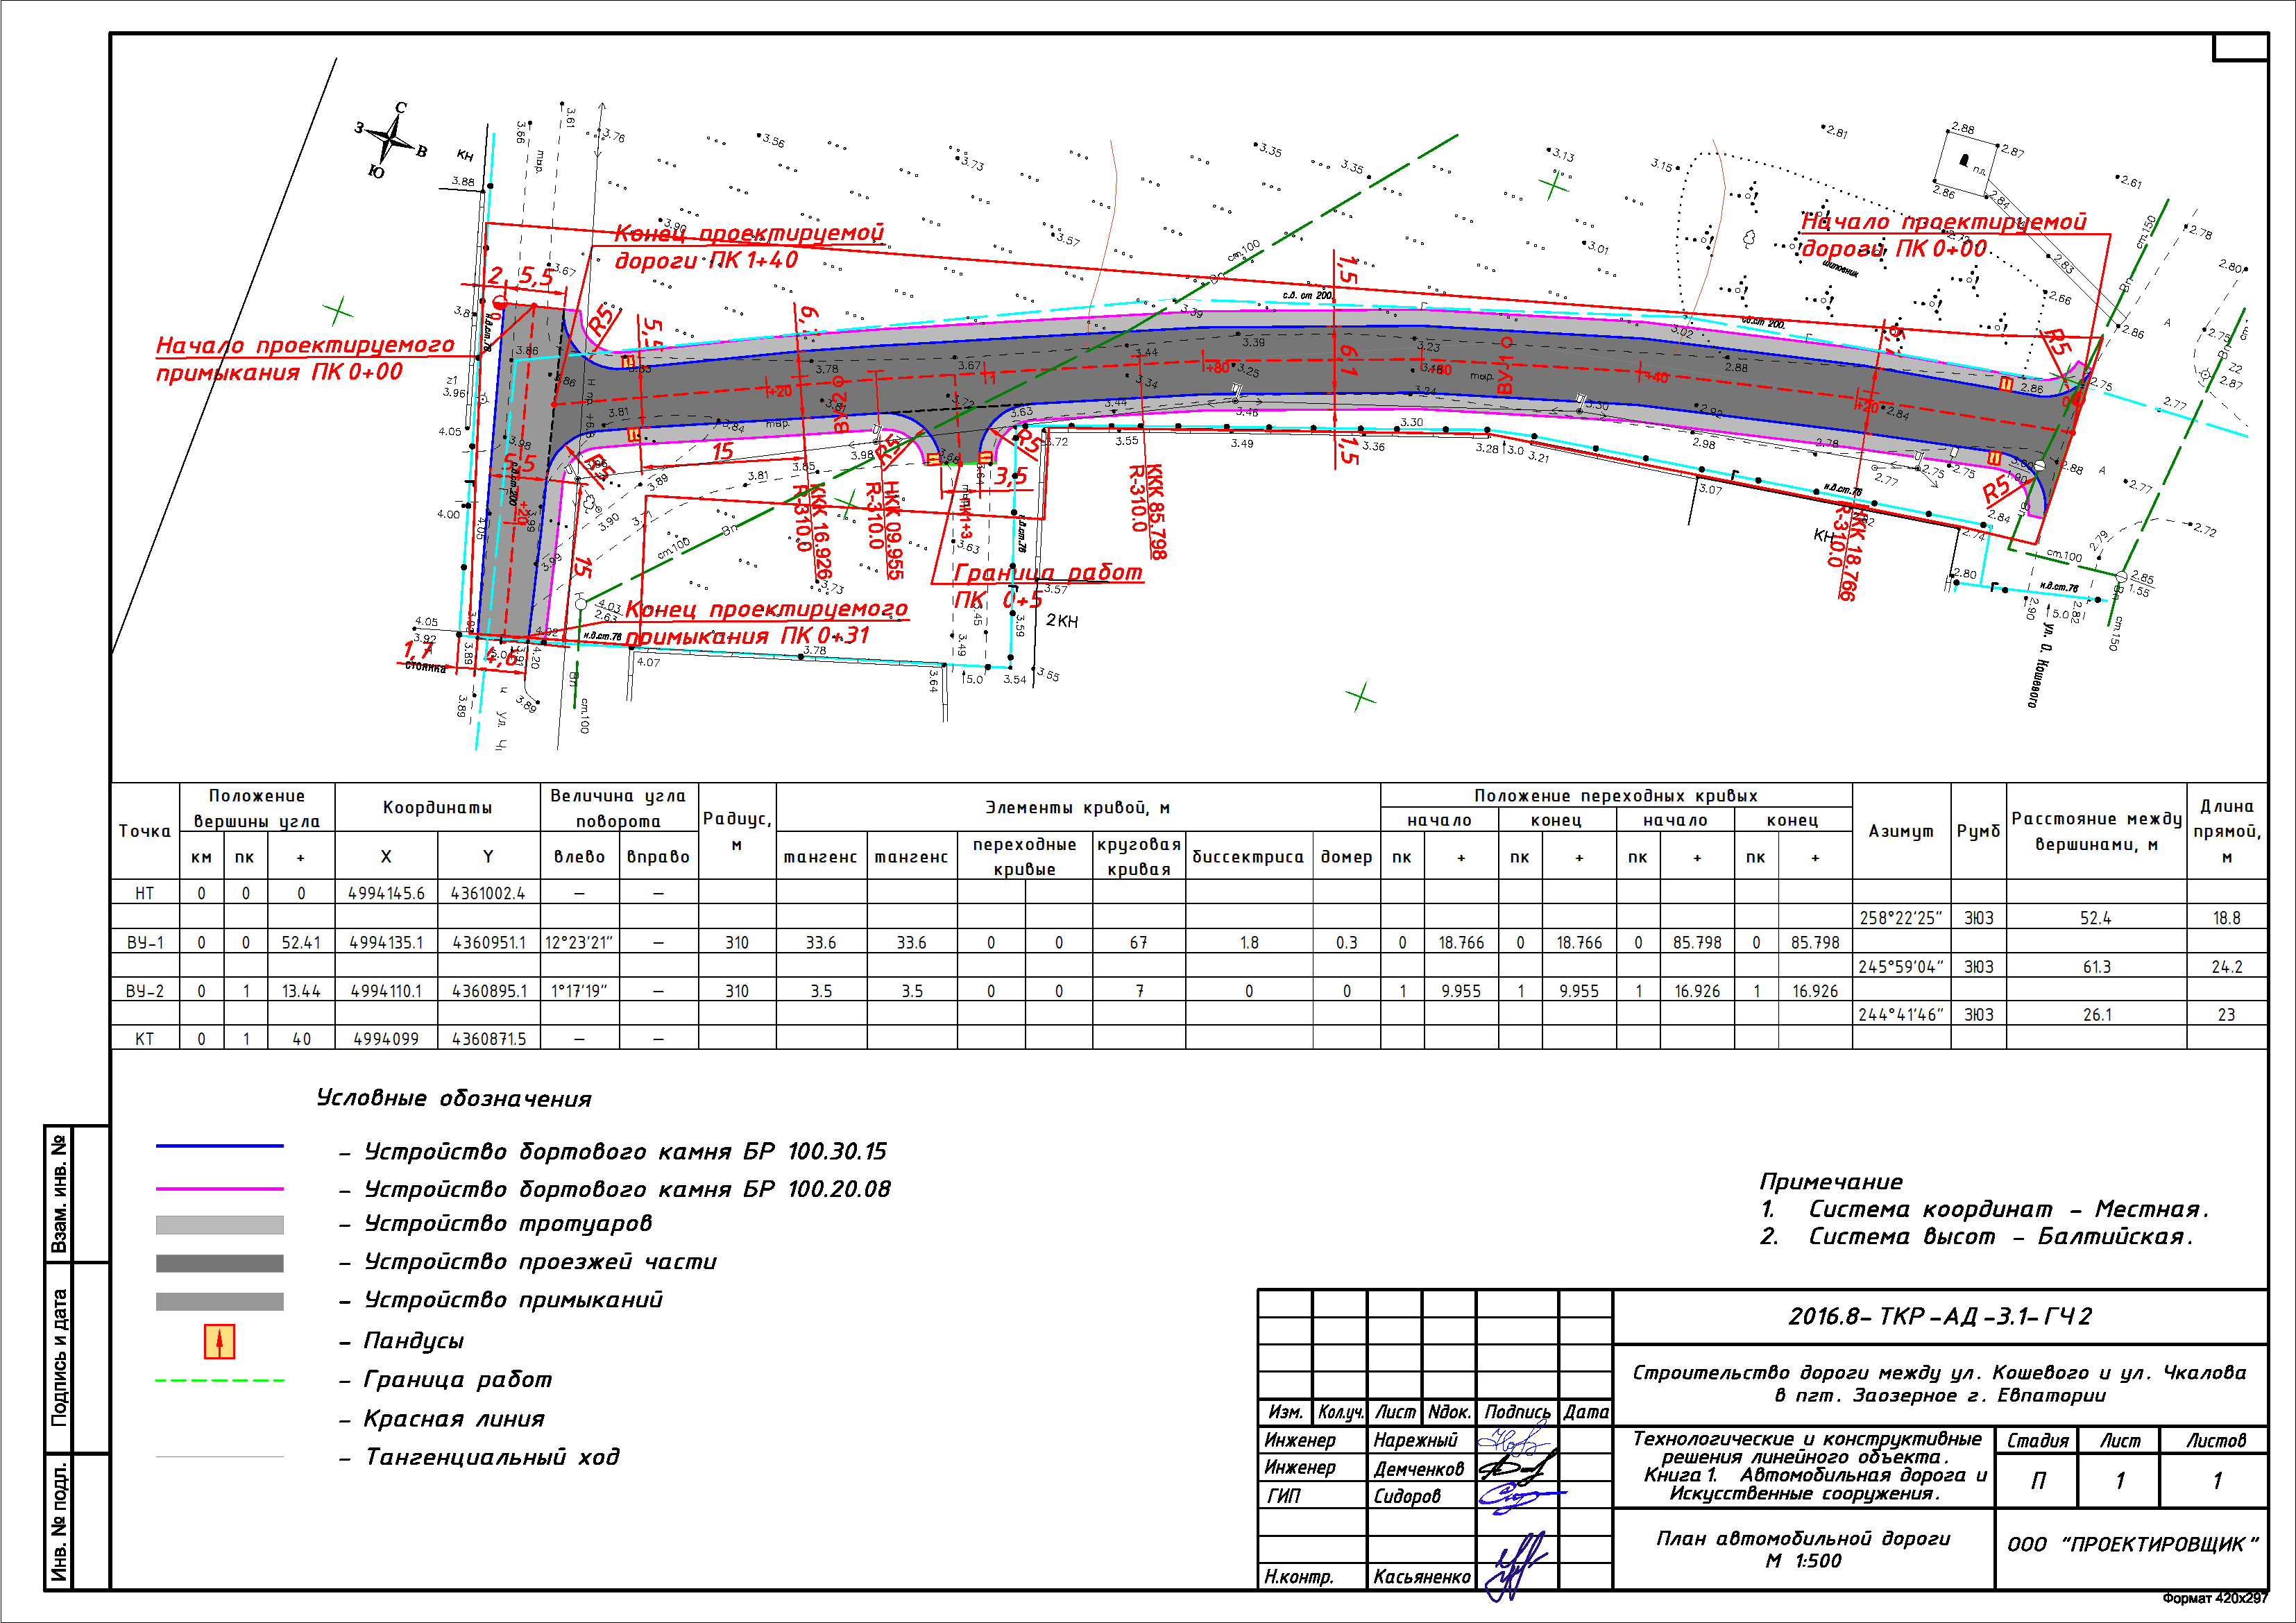The image size is (2296, 1623).
Task: Click the red Граница работ label on plan
Action: [1047, 572]
